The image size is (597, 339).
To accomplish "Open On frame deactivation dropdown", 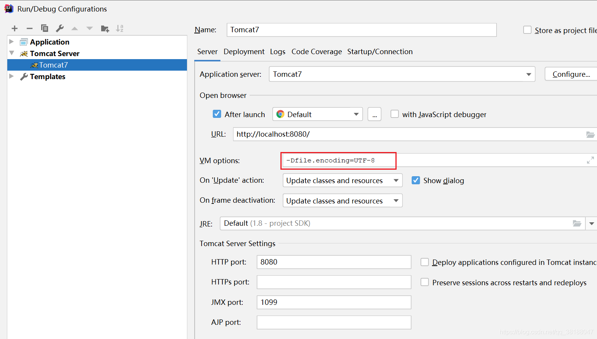I will pyautogui.click(x=396, y=201).
